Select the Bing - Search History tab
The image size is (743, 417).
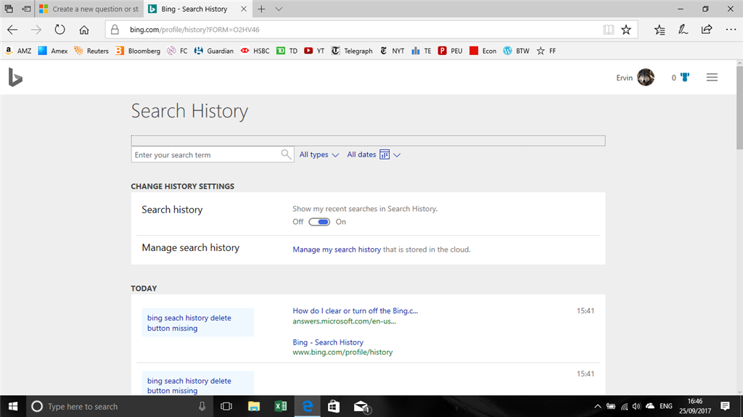coord(194,9)
